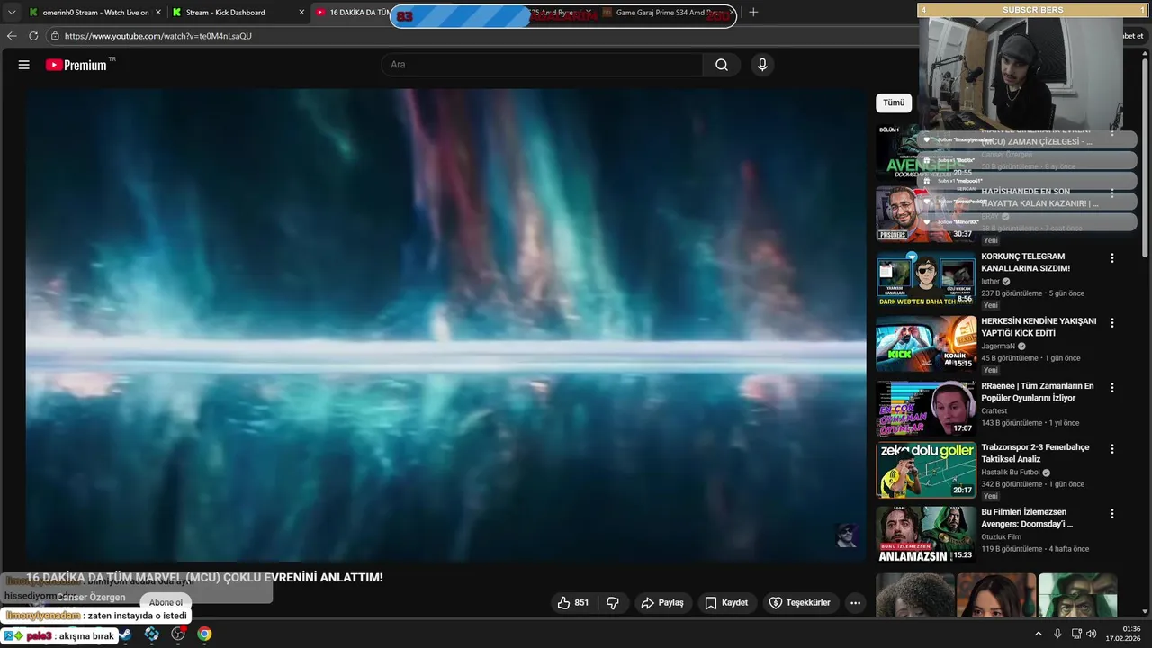Open options for KORKUNÇ TELEGRAM video
Screen dimensions: 1152x648
[1112, 258]
